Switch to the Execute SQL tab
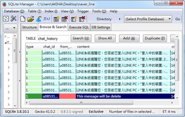This screenshot has height=117, width=185. coord(79,27)
